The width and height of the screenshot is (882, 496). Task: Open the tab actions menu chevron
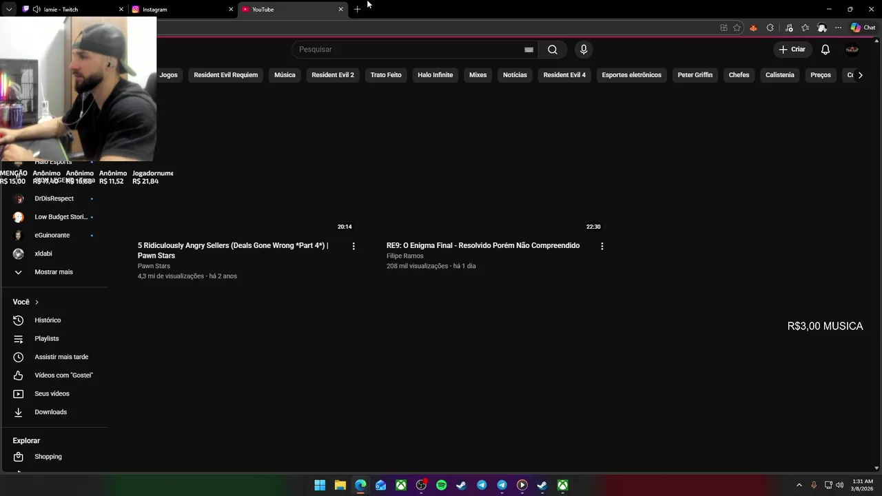[9, 10]
